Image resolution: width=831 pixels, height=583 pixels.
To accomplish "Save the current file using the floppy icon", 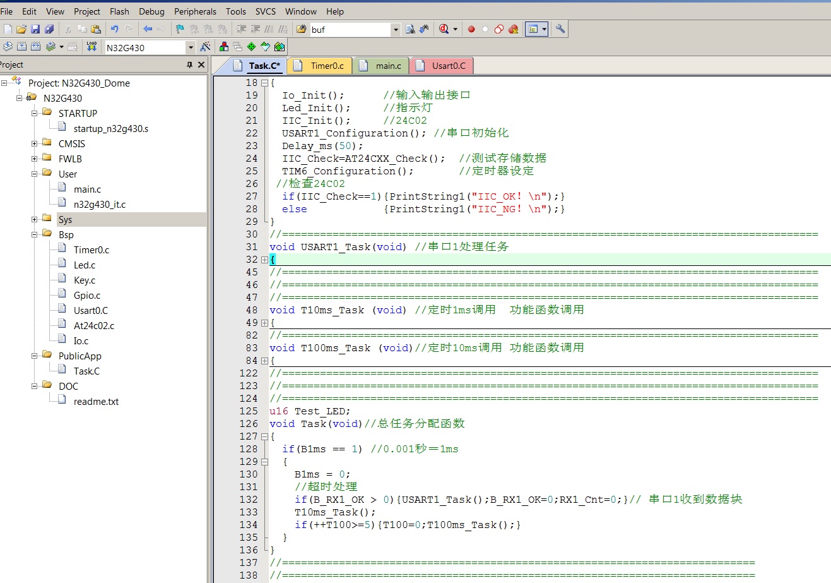I will 35,29.
